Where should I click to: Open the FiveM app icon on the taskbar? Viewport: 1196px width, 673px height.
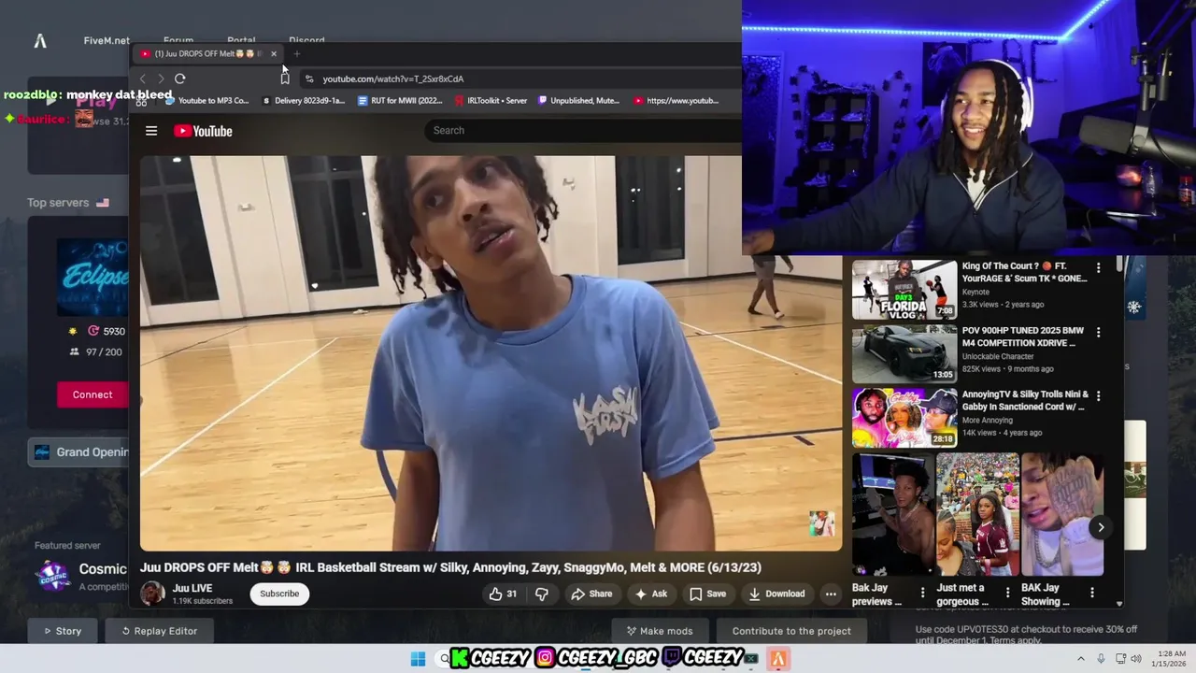pyautogui.click(x=777, y=659)
